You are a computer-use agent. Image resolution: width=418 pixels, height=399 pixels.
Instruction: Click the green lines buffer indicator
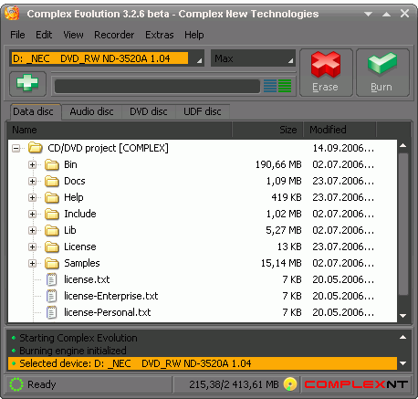coord(285,86)
